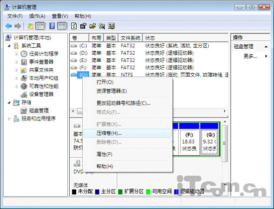This screenshot has width=274, height=209.
Task: Expand the 服务和应用程序 tree node
Action: (9, 119)
